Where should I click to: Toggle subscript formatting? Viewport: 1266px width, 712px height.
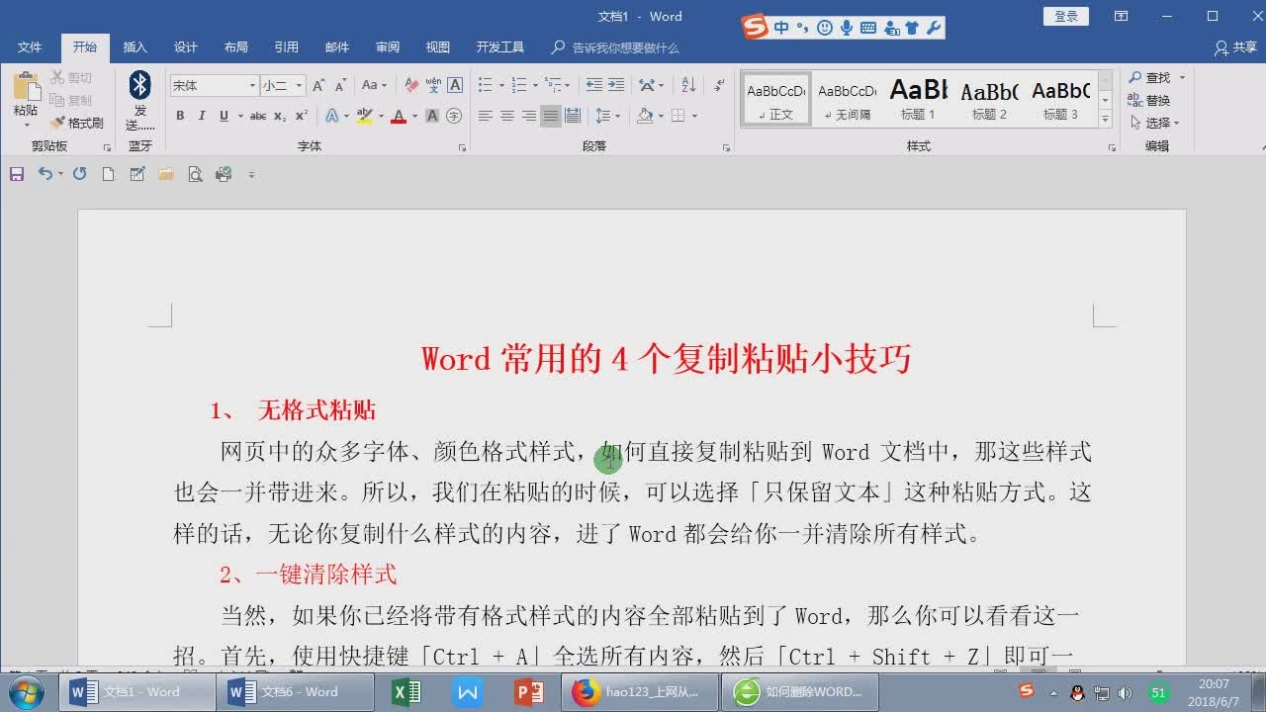click(280, 116)
